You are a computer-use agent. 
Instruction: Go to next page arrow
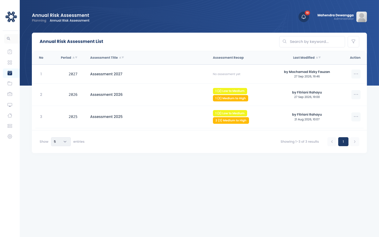(355, 142)
